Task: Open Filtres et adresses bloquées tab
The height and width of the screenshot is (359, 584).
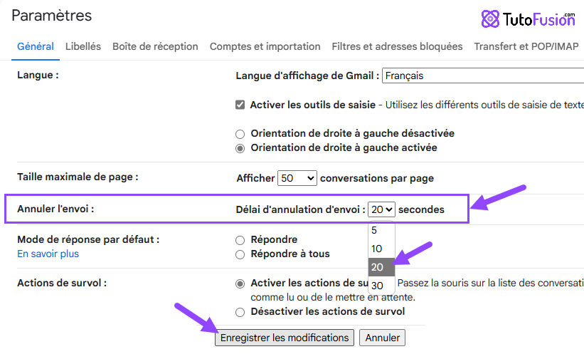Action: 397,46
